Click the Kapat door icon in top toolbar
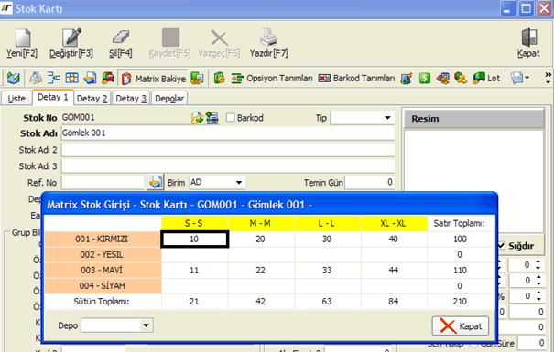 [x=529, y=37]
